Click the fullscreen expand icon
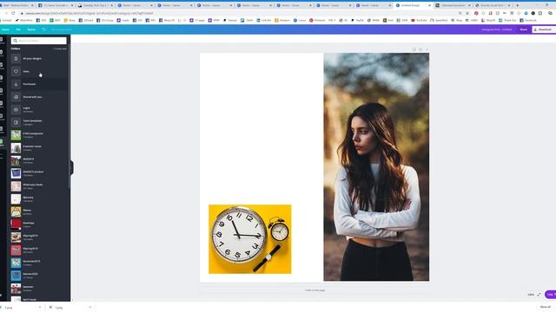Screen dimensions: 556x312 539,295
